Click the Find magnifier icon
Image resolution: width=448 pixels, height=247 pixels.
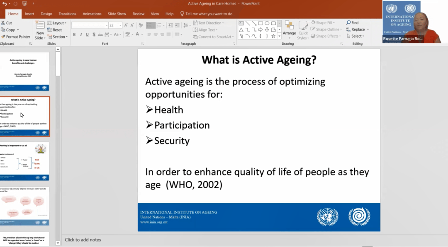pyautogui.click(x=349, y=23)
